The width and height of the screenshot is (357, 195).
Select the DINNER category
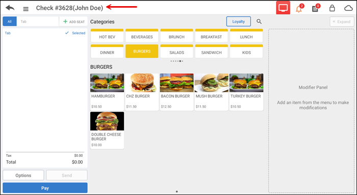(x=107, y=51)
